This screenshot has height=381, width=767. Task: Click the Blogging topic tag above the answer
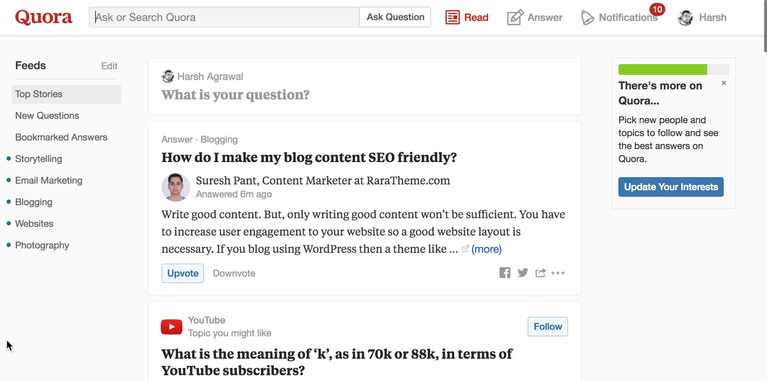click(x=219, y=139)
